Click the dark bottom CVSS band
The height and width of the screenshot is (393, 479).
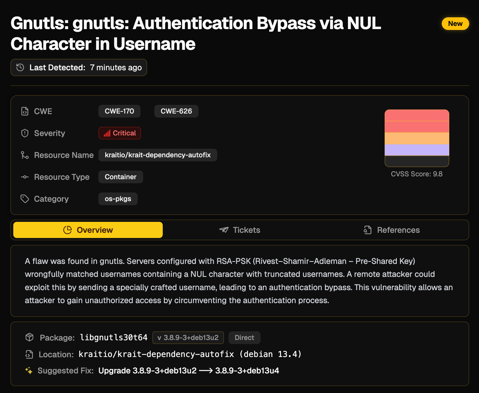[x=417, y=161]
